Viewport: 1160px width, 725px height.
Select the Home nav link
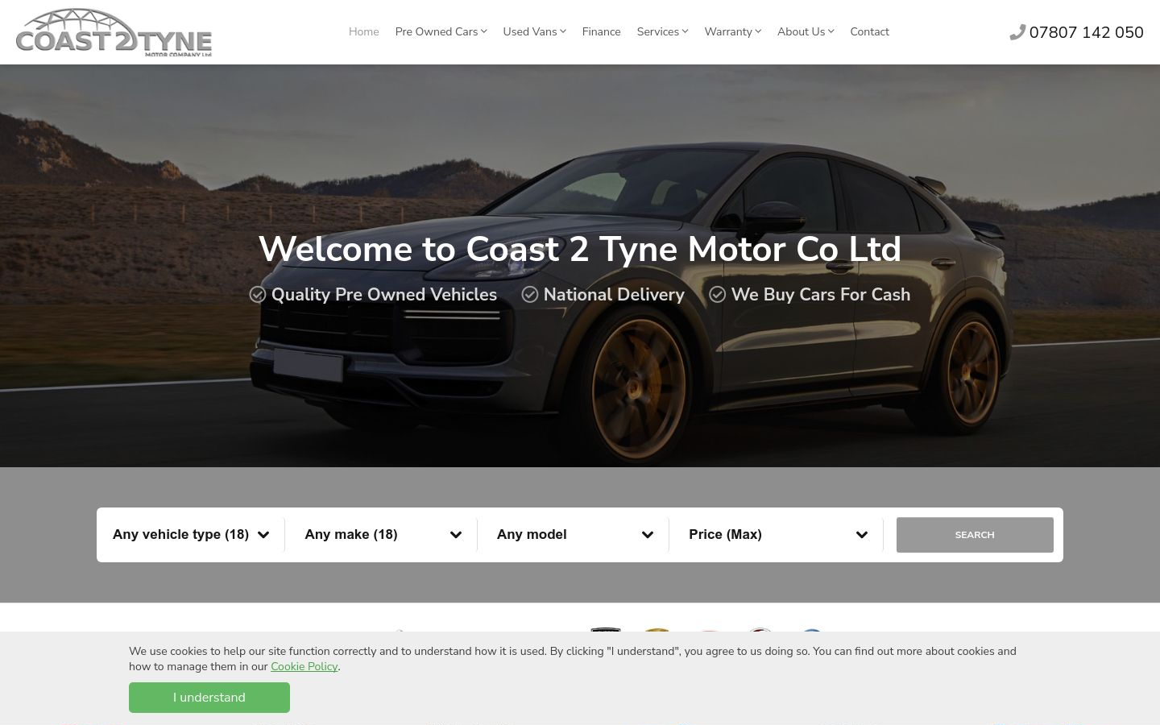pyautogui.click(x=363, y=31)
